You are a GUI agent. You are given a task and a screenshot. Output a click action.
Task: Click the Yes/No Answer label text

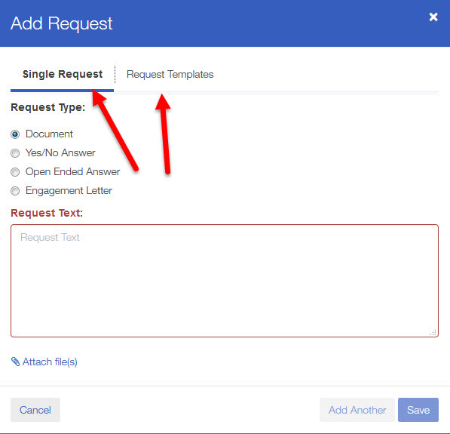[60, 153]
